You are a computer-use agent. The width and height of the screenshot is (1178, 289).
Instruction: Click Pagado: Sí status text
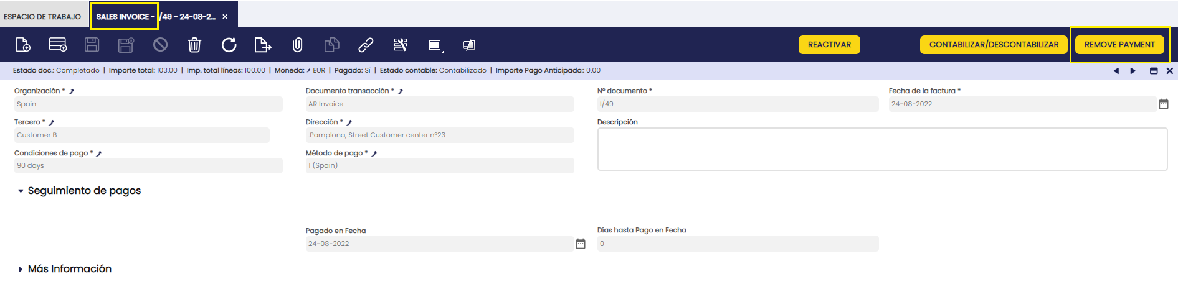[x=353, y=71]
